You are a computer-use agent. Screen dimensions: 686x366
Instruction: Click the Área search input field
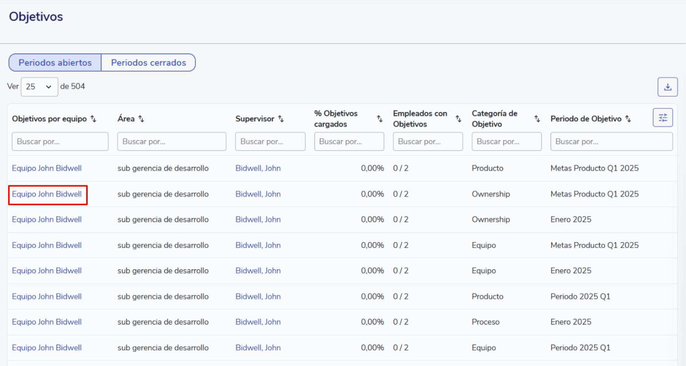click(x=172, y=142)
